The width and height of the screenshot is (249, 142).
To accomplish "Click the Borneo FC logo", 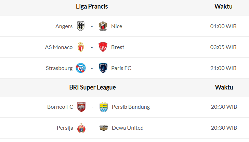I will (81, 107).
